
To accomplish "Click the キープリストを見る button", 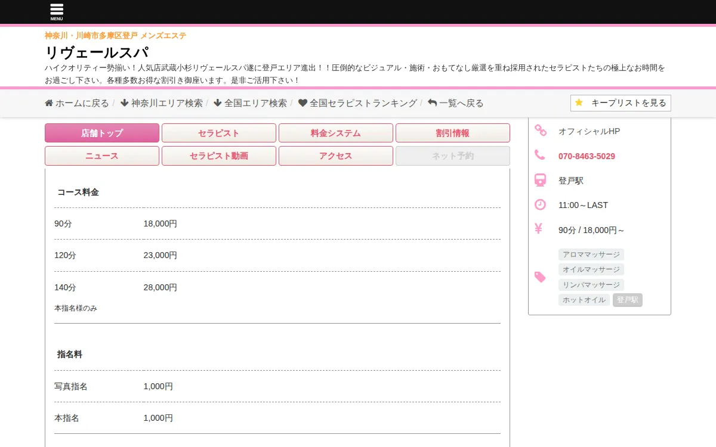I will tap(621, 103).
